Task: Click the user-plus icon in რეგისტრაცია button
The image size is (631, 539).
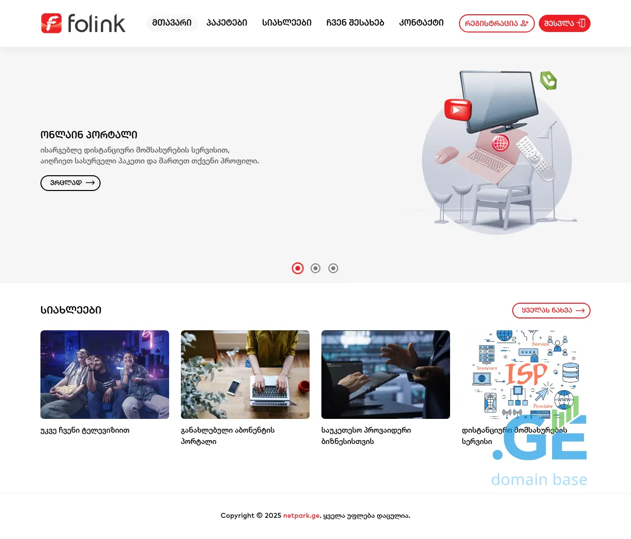Action: (525, 23)
